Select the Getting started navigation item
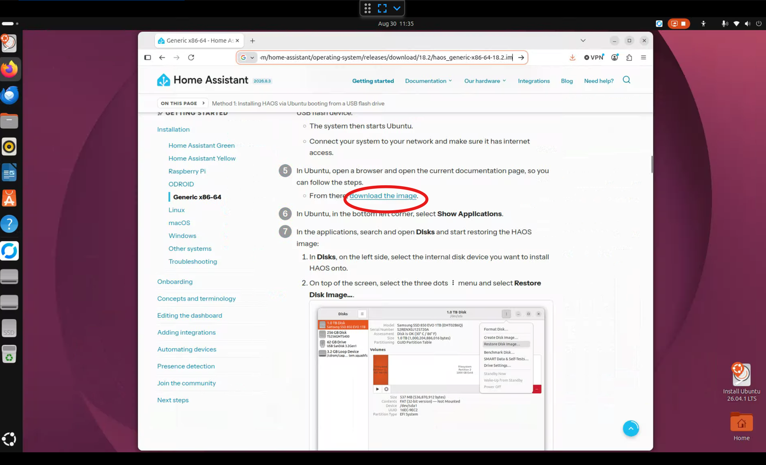This screenshot has height=465, width=766. click(373, 81)
